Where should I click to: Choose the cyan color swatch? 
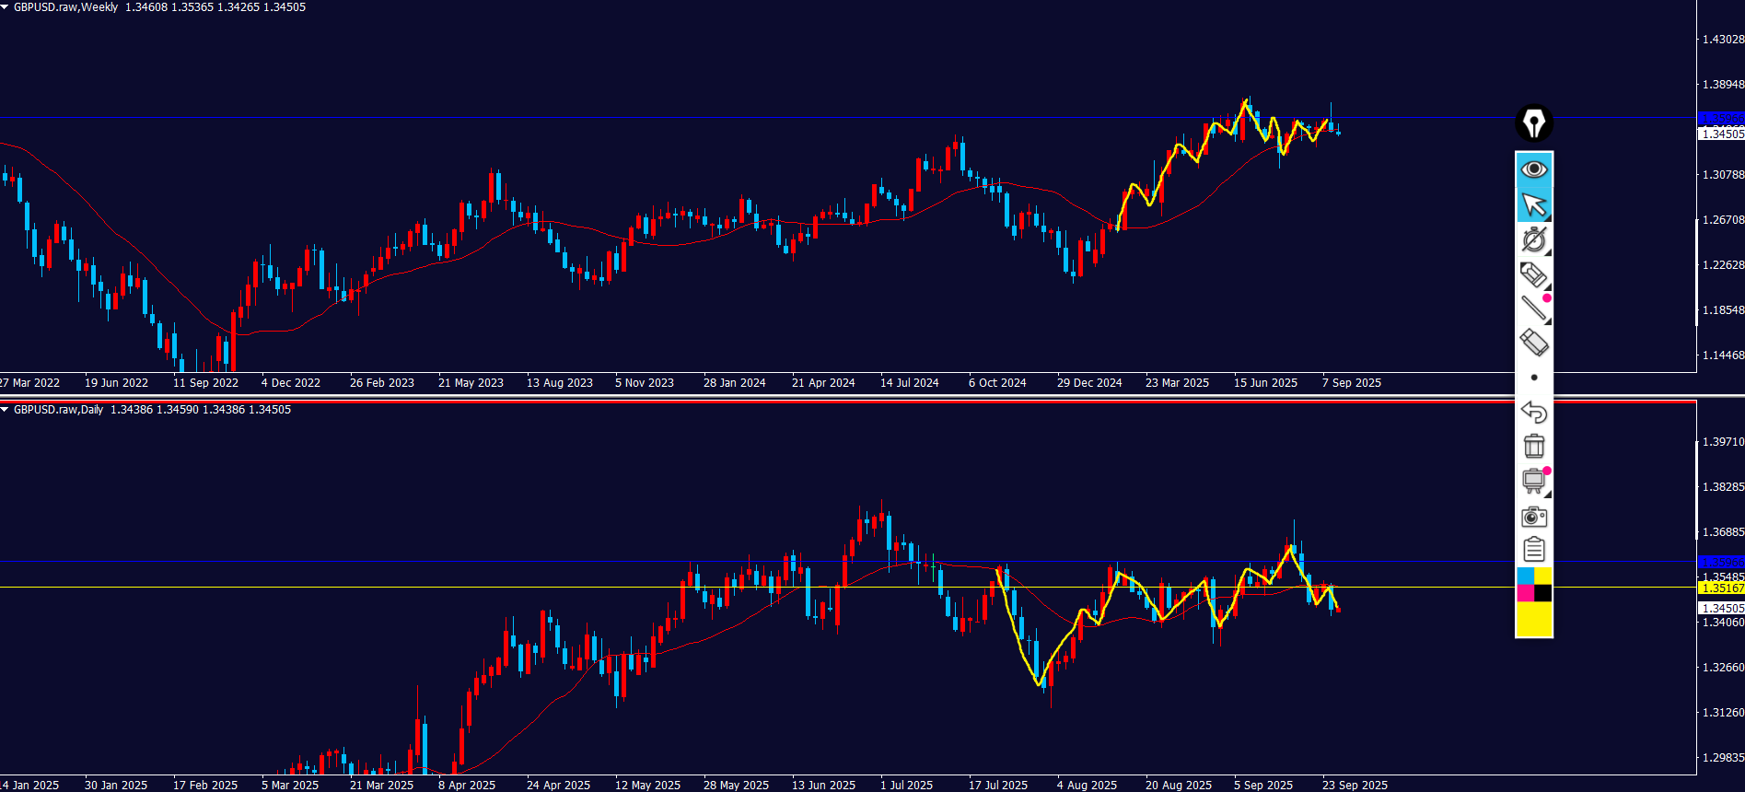click(x=1525, y=576)
